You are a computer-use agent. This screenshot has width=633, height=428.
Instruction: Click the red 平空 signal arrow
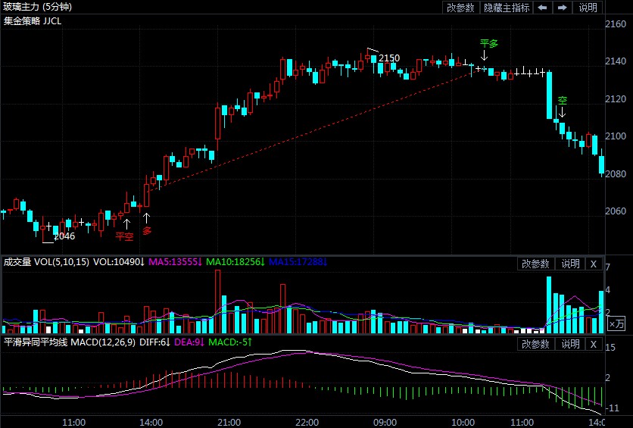pos(126,224)
